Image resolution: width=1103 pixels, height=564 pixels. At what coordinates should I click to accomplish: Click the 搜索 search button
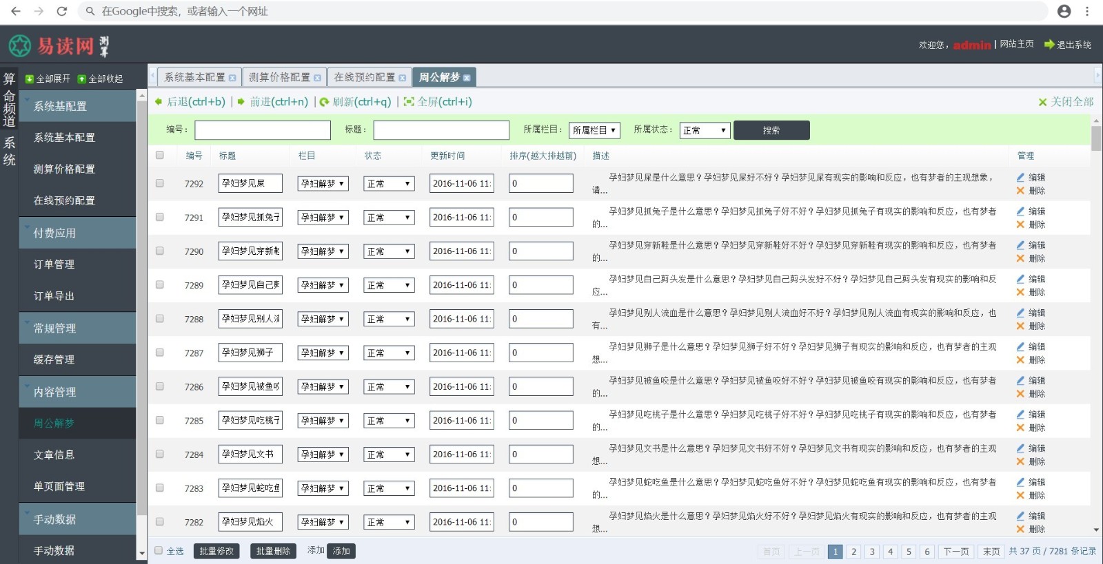coord(771,130)
